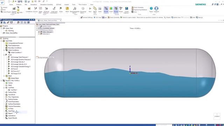Screen dimensions: 224x126
Task: Select the Water_Tank_Baffles project
Action: tap(12, 33)
